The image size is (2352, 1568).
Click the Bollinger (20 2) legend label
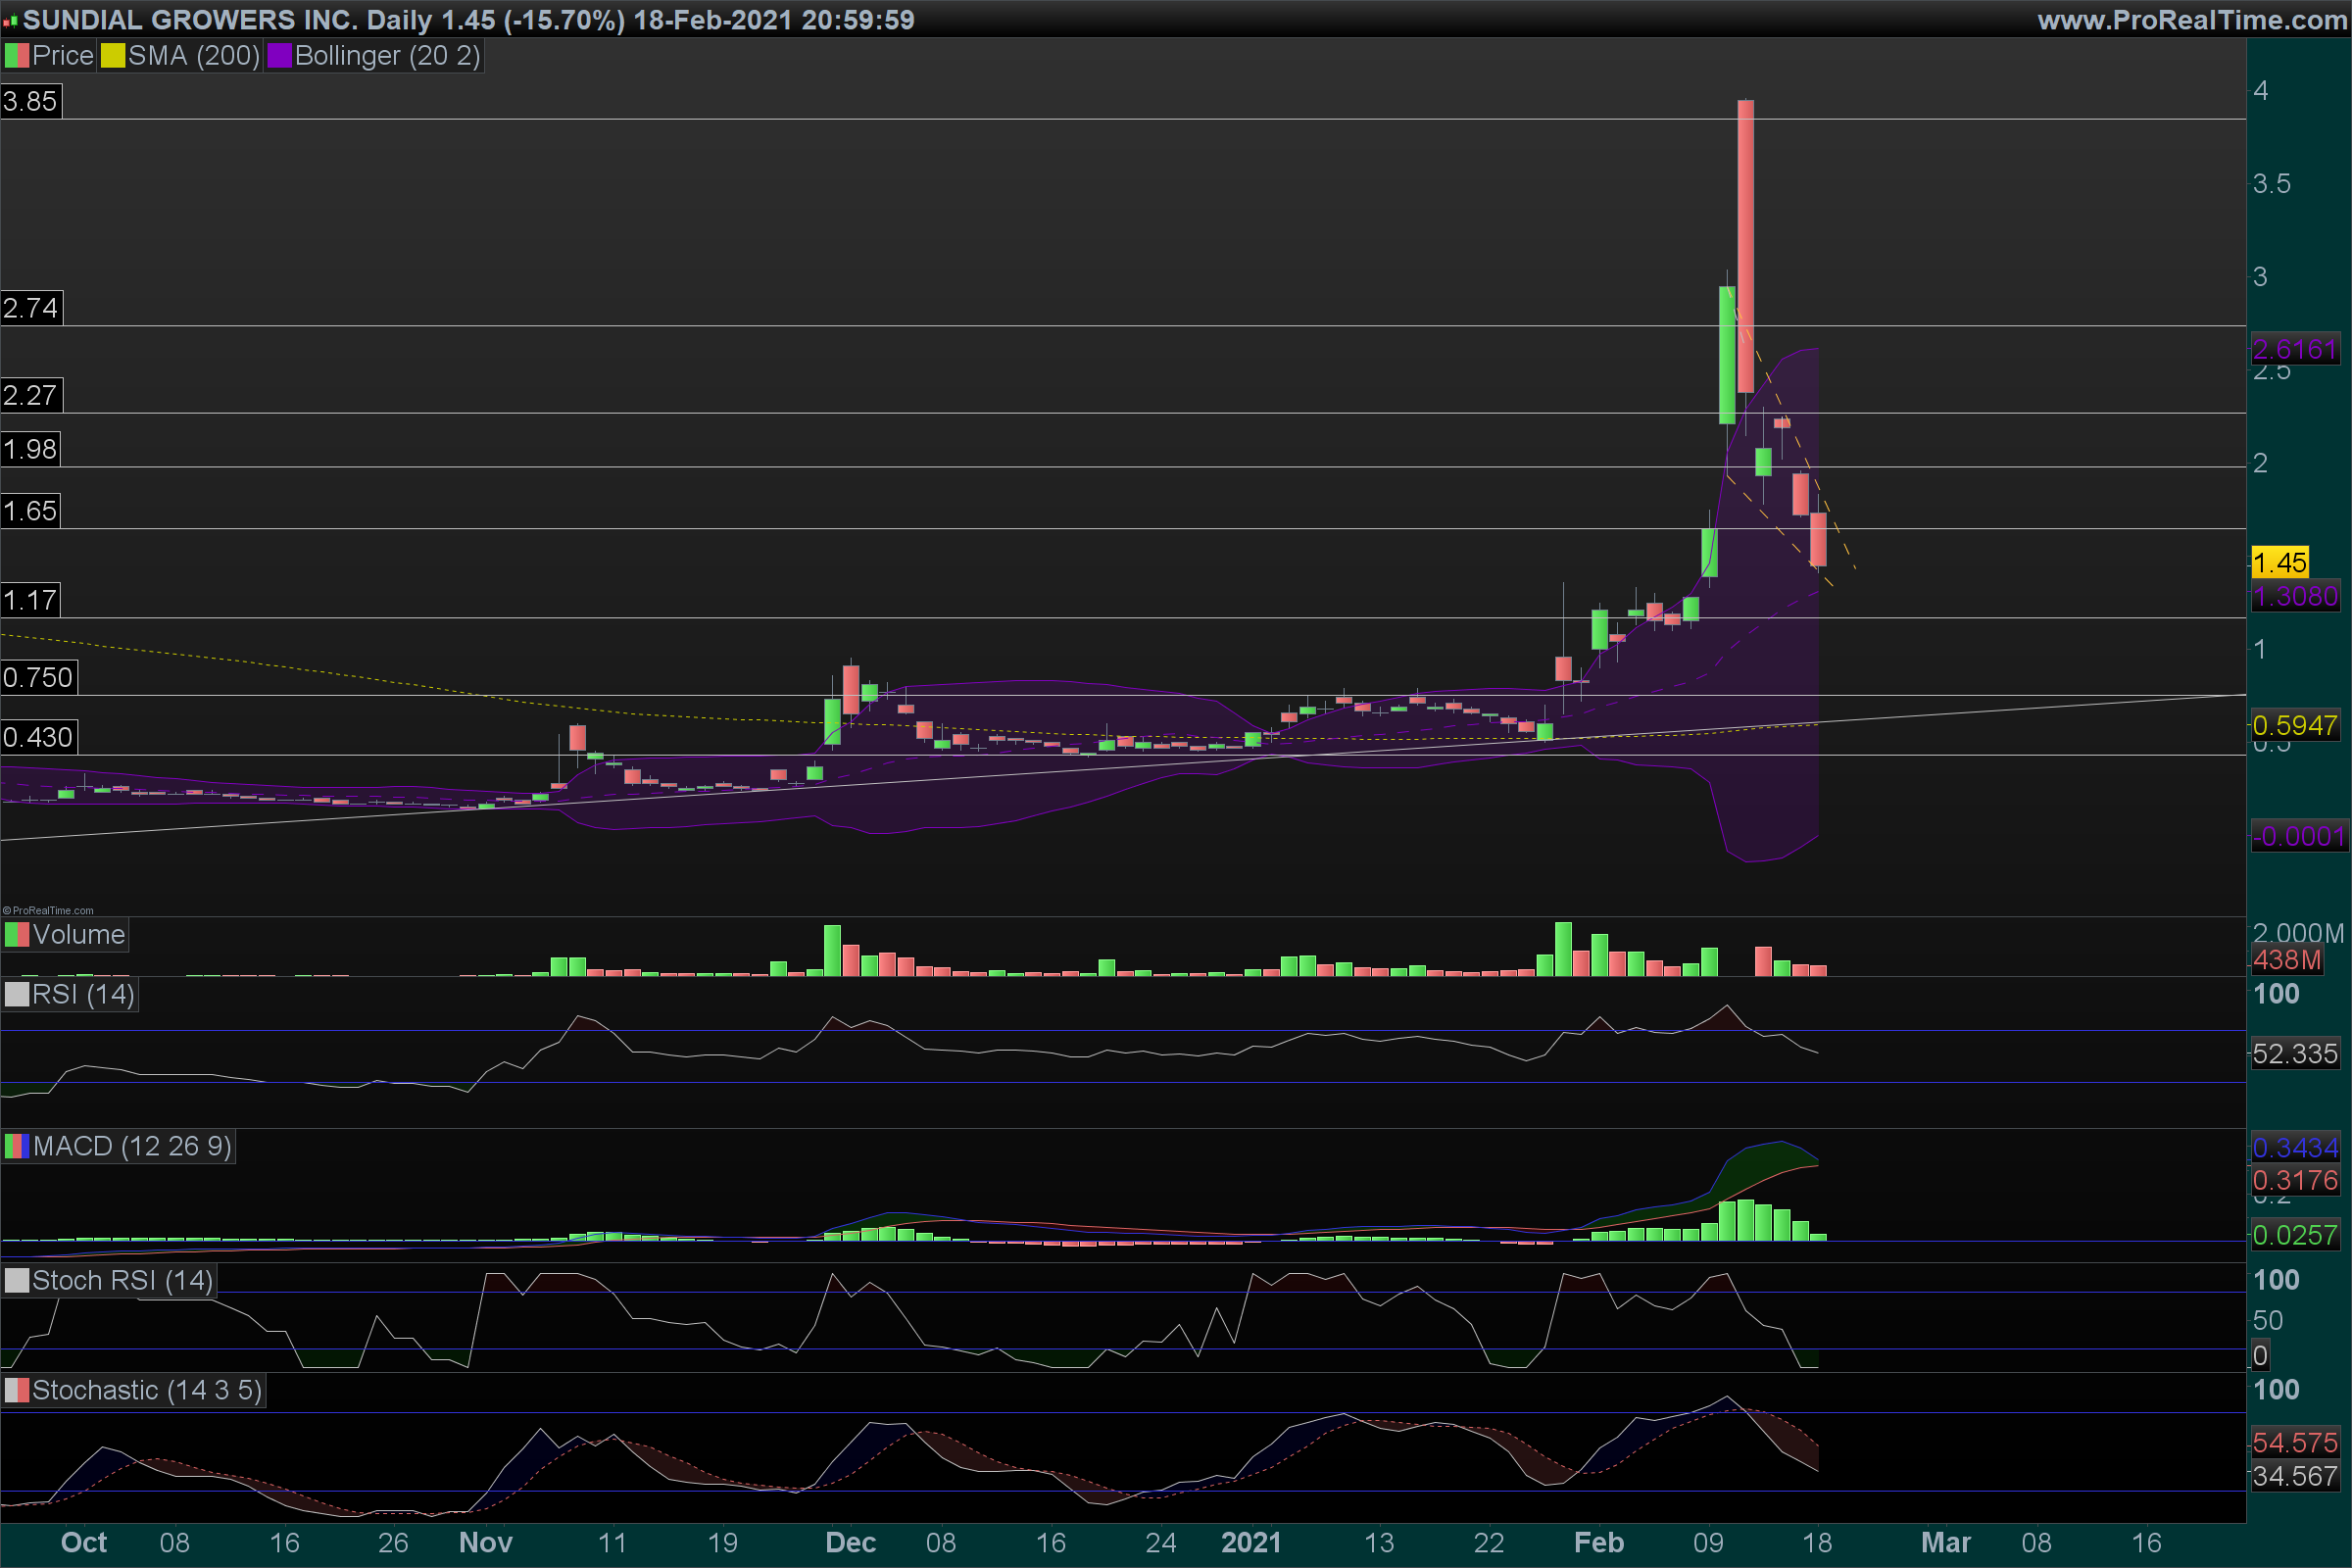click(x=387, y=56)
